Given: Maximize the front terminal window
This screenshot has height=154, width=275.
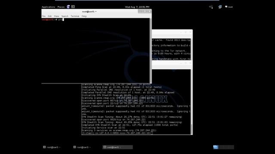Looking at the screenshot, I should (x=145, y=12).
